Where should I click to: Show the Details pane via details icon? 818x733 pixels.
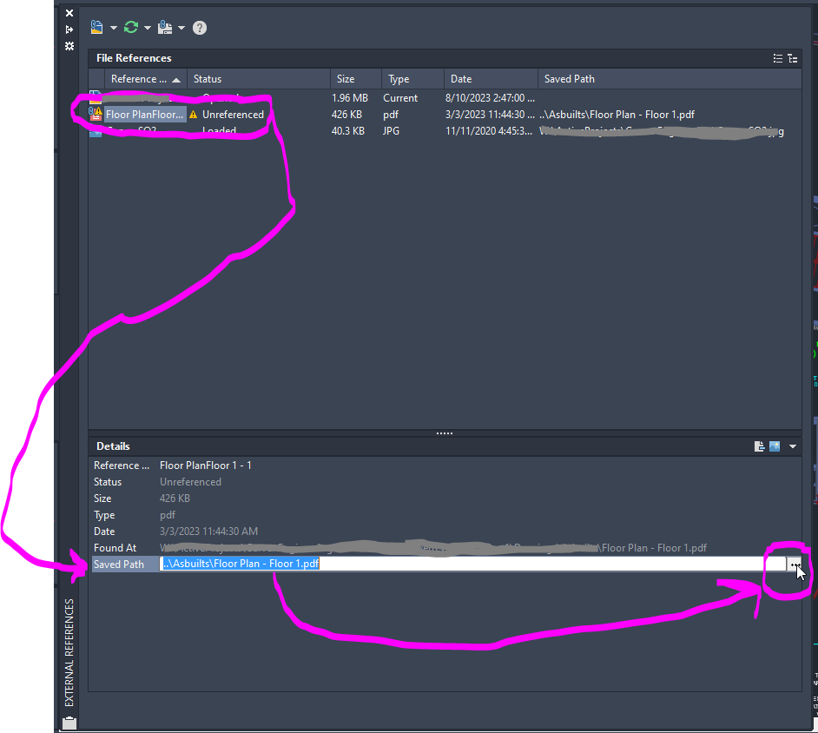click(758, 446)
